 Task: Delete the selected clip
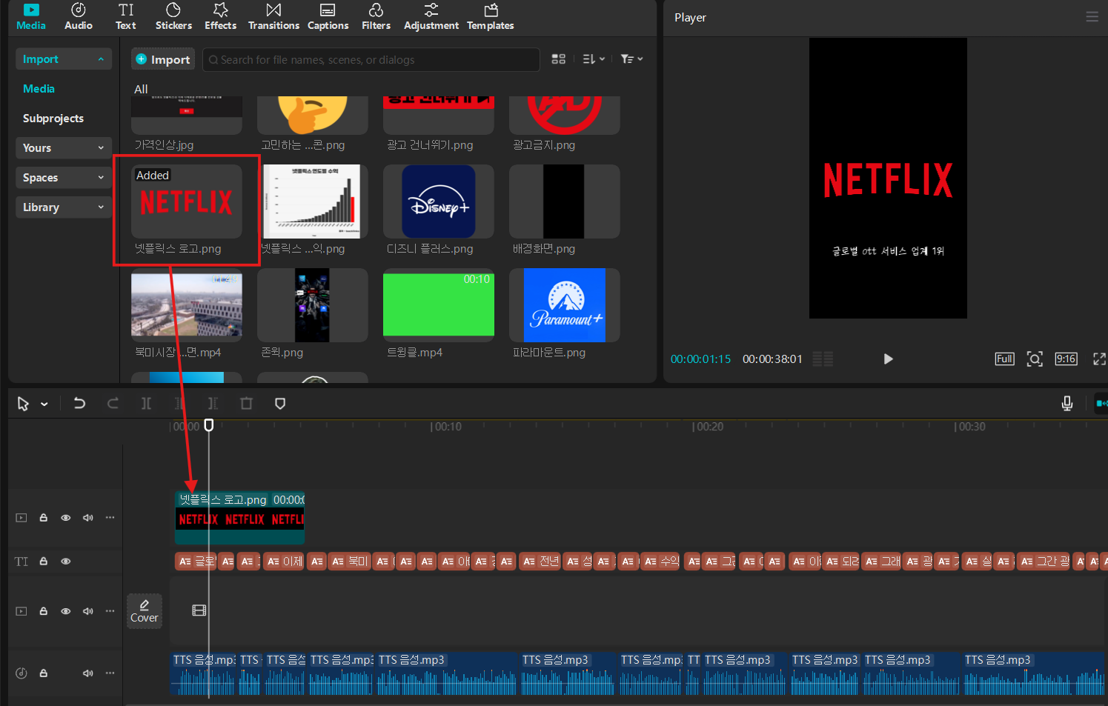pyautogui.click(x=247, y=404)
